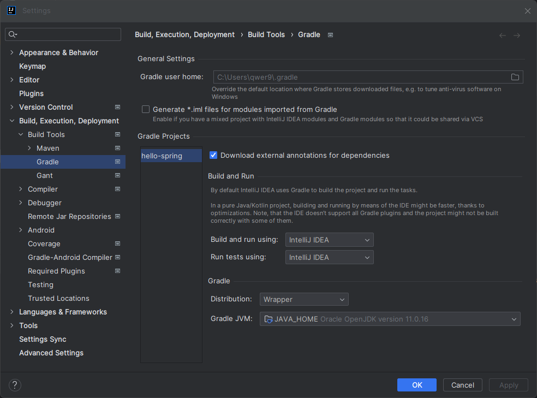537x398 pixels.
Task: Click project icon beside Build Tools
Action: 117,135
